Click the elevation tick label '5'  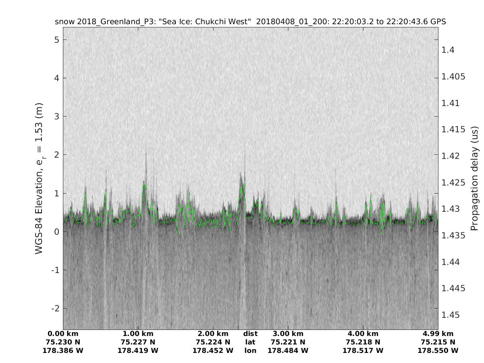click(x=58, y=40)
